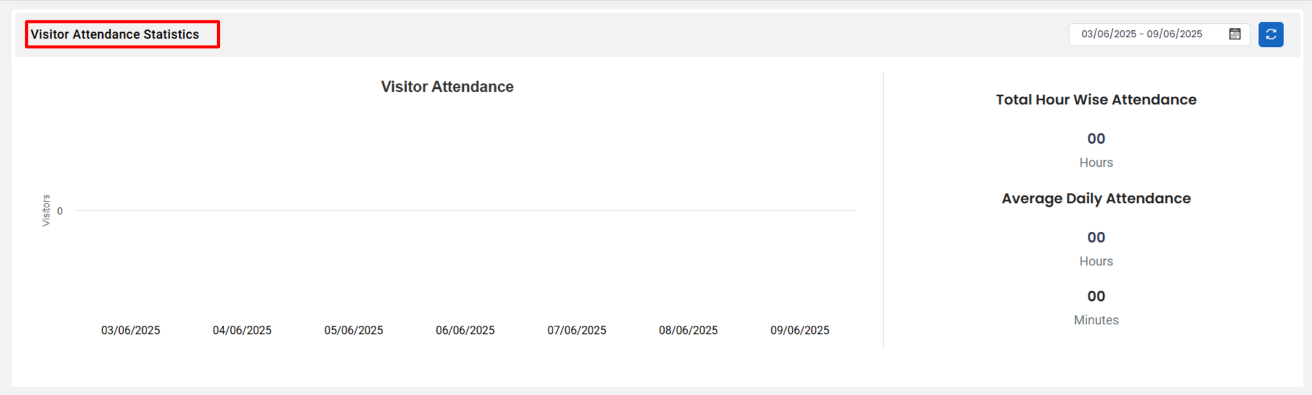1312x395 pixels.
Task: Click the 06/06/2025 axis label
Action: [x=465, y=331]
